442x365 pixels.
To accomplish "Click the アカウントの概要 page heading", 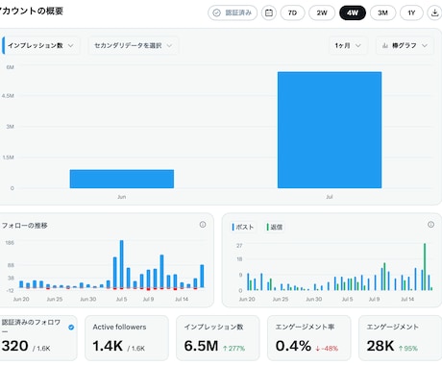I will pos(32,11).
